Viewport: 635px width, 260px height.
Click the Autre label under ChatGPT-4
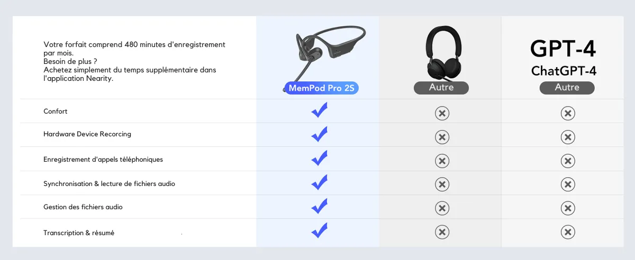[567, 88]
